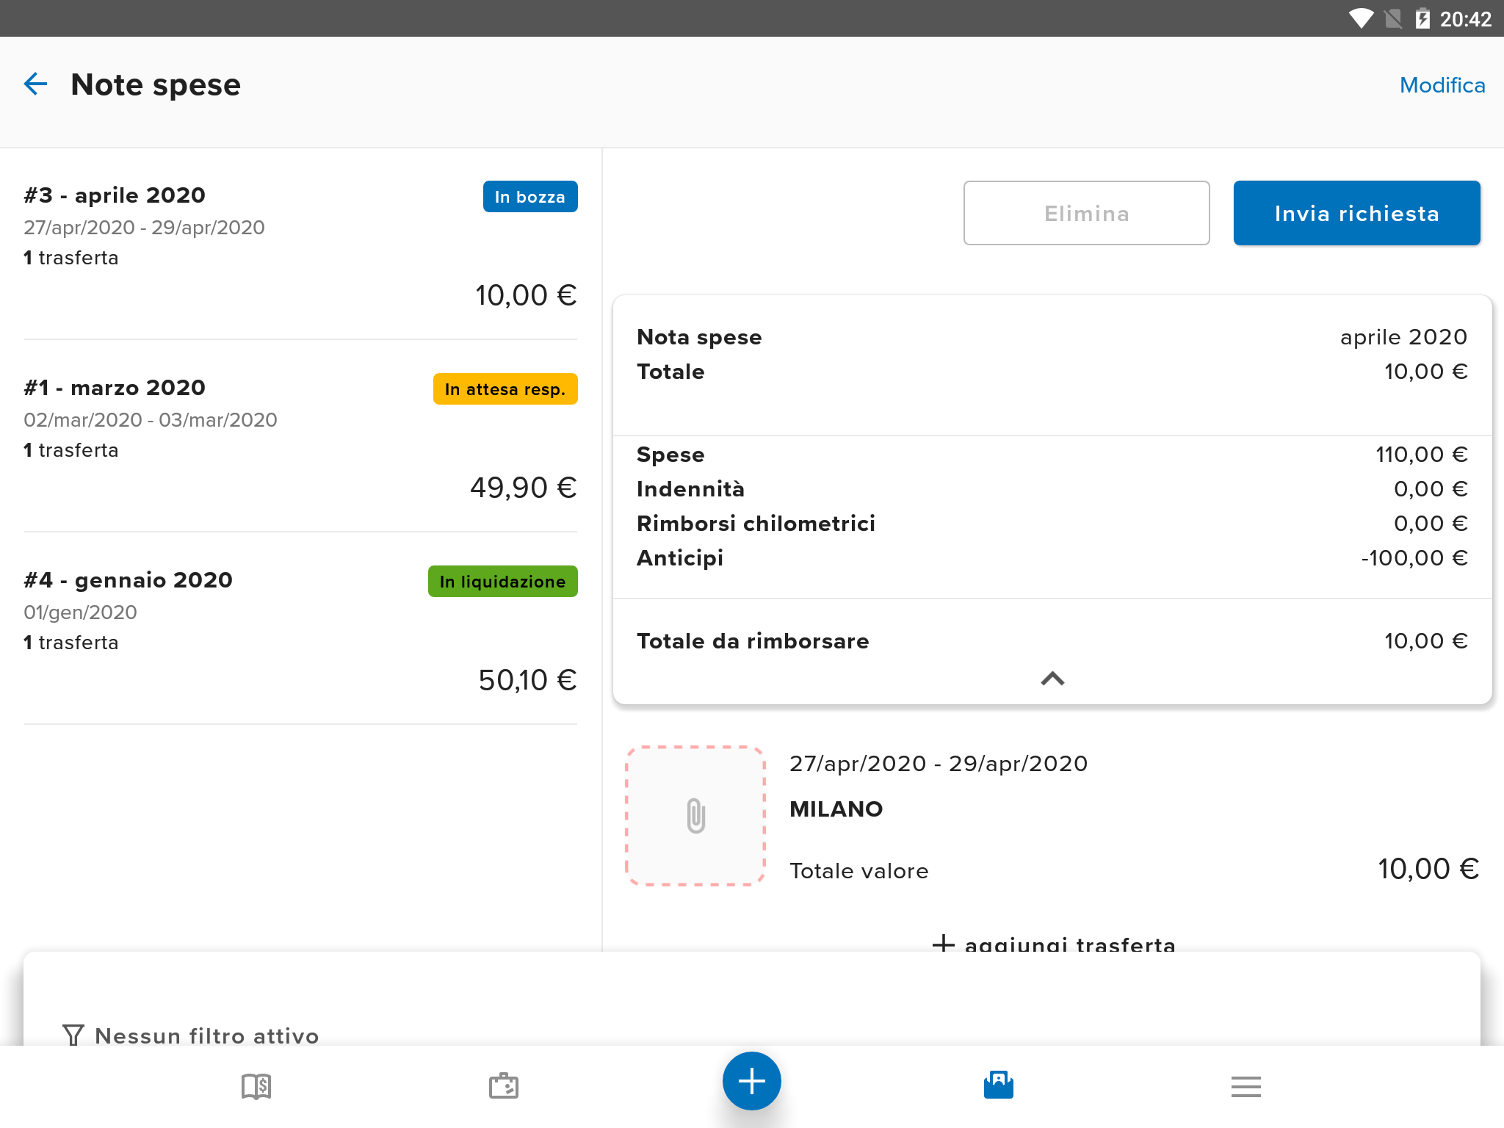Tap the back arrow icon

(35, 84)
